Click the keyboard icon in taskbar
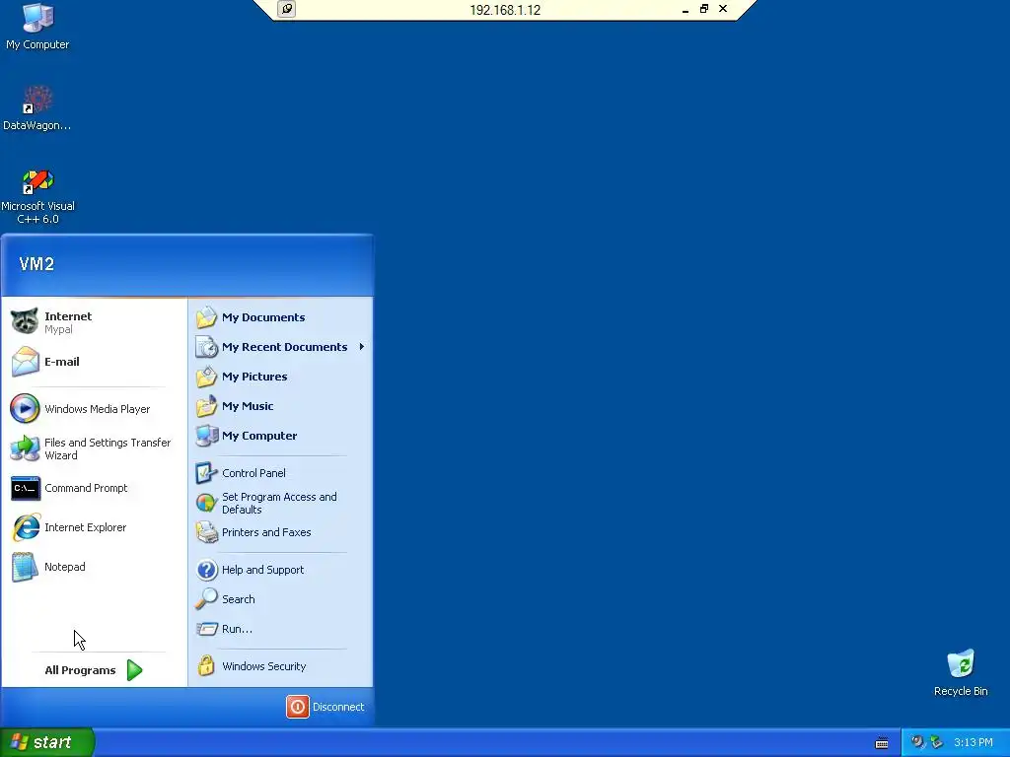Viewport: 1010px width, 757px height. tap(882, 743)
